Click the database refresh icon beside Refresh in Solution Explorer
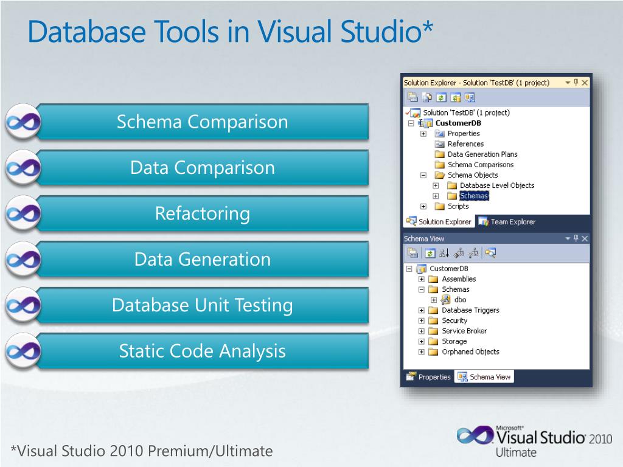 455,97
